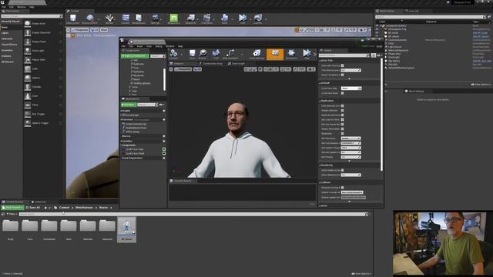Click Save Current in main editor toolbar
This screenshot has height=277, width=493.
pos(72,18)
